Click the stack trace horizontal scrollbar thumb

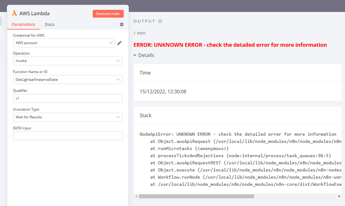[196, 196]
